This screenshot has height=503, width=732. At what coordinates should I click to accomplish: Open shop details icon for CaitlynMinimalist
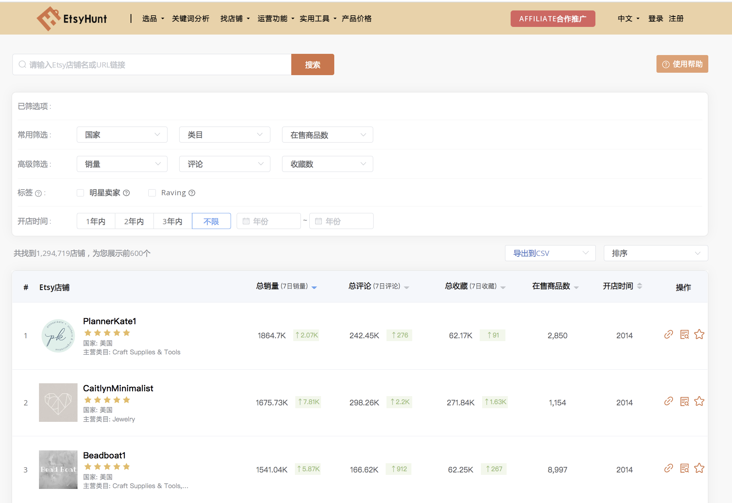[x=684, y=401]
